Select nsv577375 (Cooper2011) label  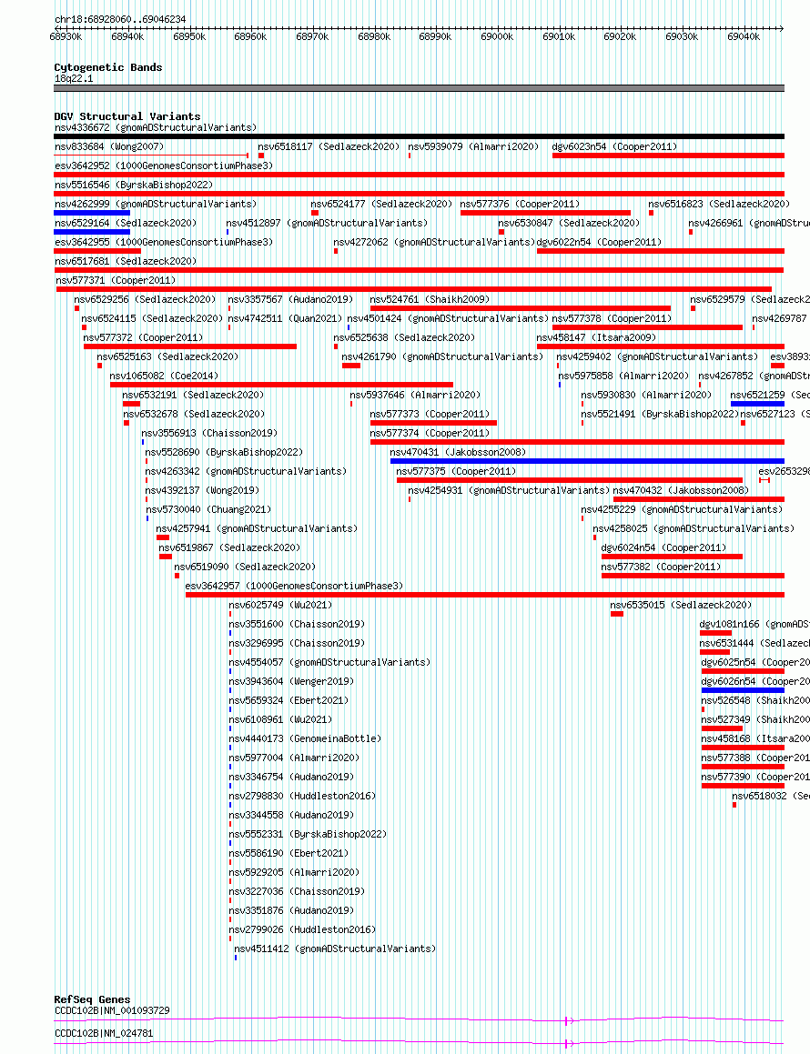coord(456,471)
